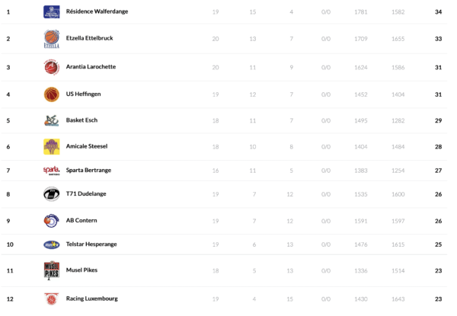Click the Sparta Bertrange logo
Viewport: 457px width, 316px height.
point(51,171)
